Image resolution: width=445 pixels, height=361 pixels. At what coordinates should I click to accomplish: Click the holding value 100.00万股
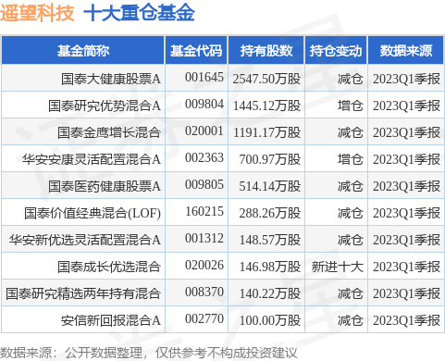click(x=270, y=320)
